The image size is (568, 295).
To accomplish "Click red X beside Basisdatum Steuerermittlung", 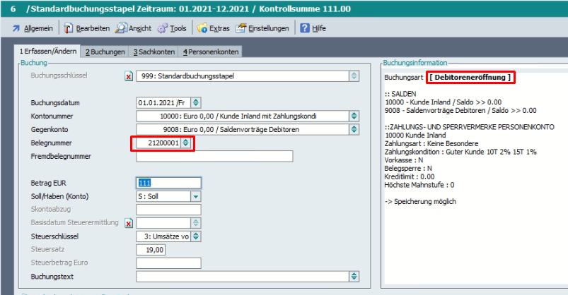I will [x=128, y=224].
